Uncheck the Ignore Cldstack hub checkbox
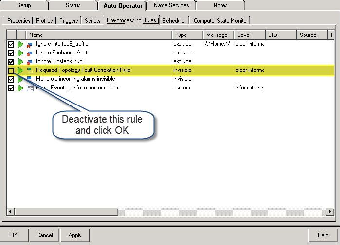This screenshot has height=245, width=340. coord(11,62)
